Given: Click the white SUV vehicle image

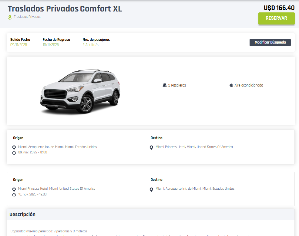Looking at the screenshot, I should pos(80,91).
